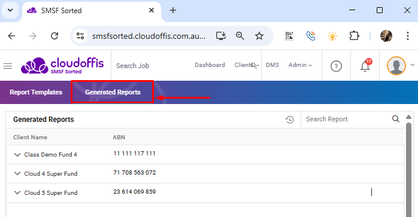The height and width of the screenshot is (217, 418).
Task: Open the phone call extension
Action: (311, 36)
